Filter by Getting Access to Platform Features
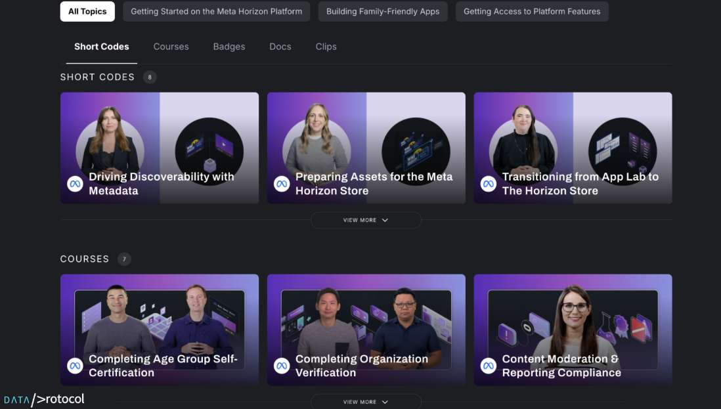The image size is (721, 409). pos(532,11)
